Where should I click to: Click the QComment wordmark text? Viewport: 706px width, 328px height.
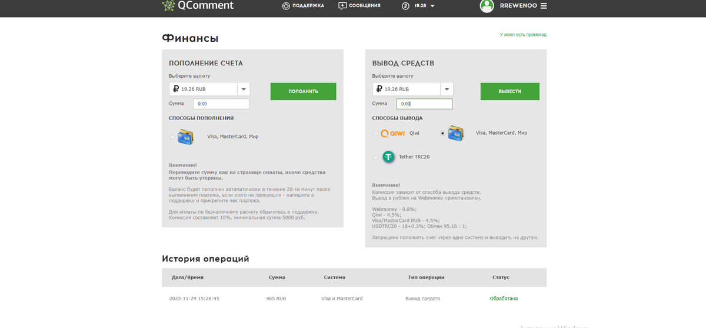coord(206,5)
